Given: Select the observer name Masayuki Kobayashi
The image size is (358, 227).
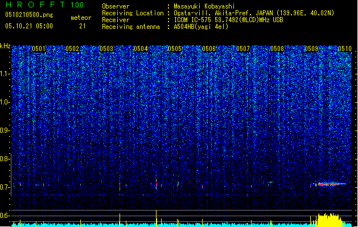Looking at the screenshot, I should coord(204,6).
